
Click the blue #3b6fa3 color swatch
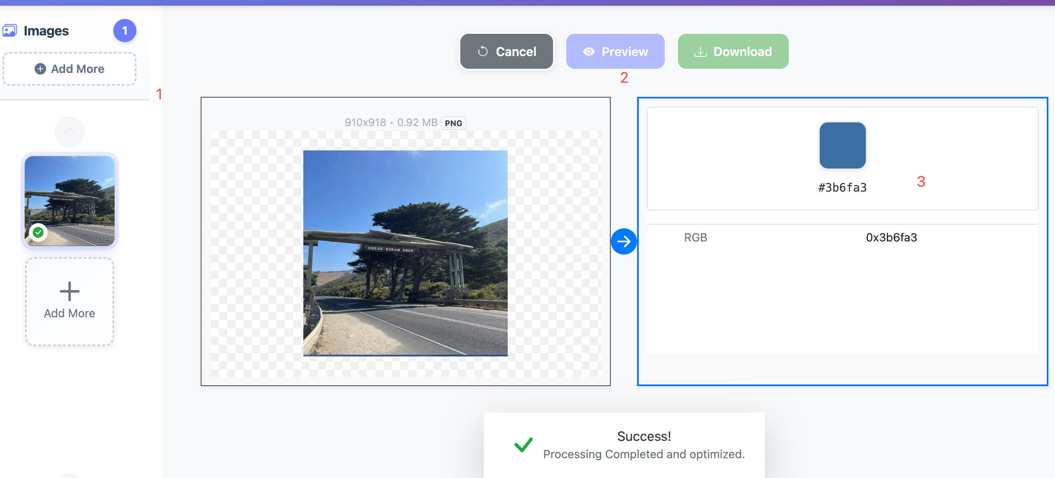pos(842,145)
